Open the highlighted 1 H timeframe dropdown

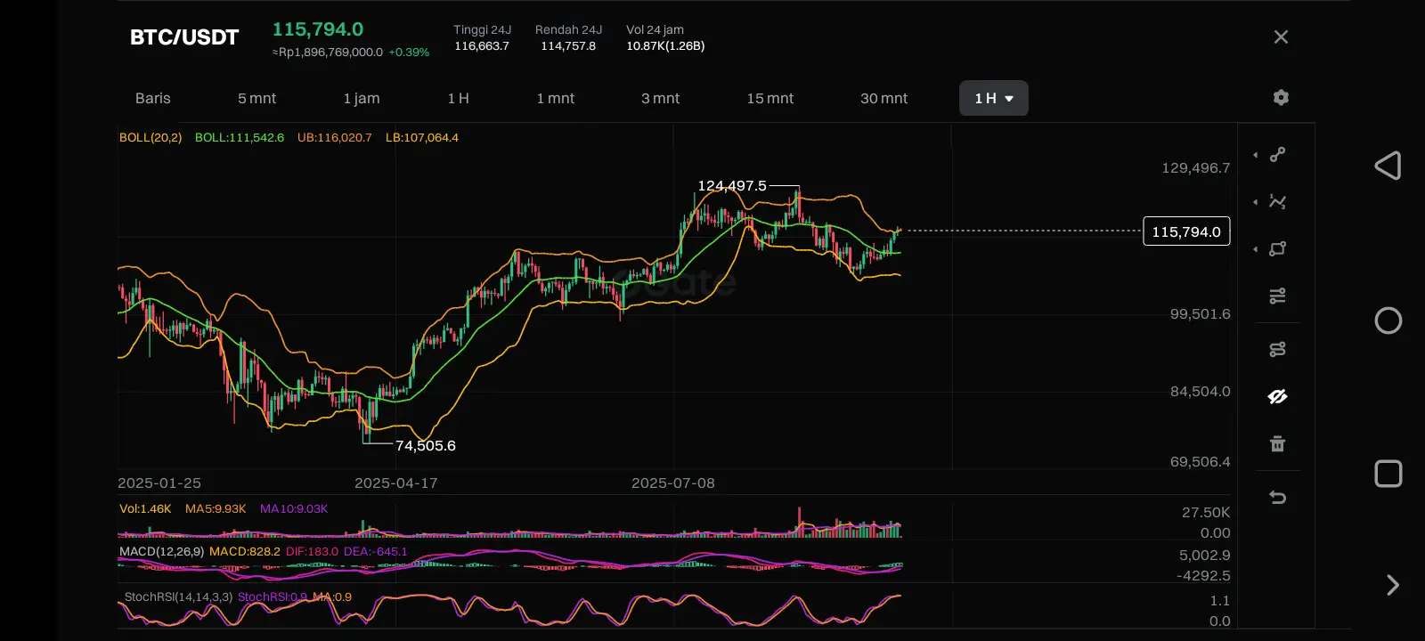(994, 98)
